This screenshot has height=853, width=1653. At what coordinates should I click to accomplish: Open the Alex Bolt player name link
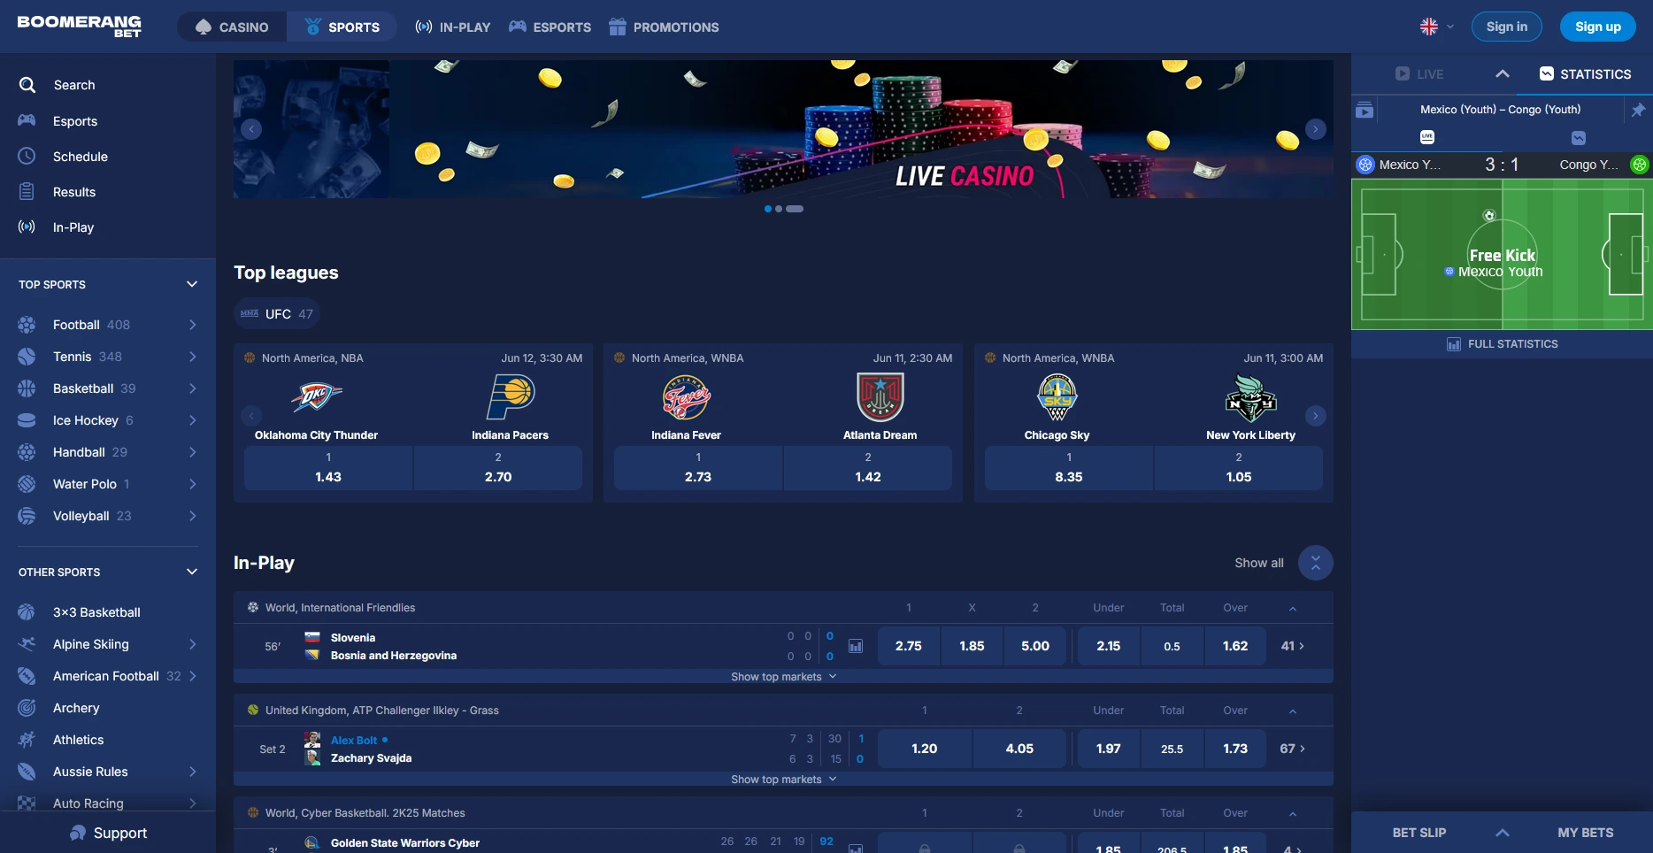[354, 740]
